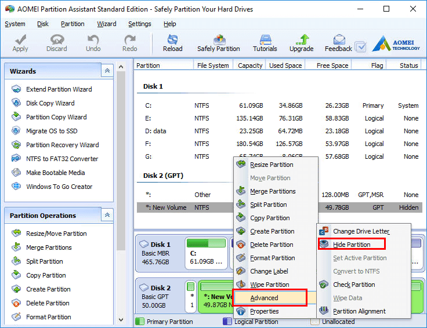Sort by the File System column header

tap(213, 65)
